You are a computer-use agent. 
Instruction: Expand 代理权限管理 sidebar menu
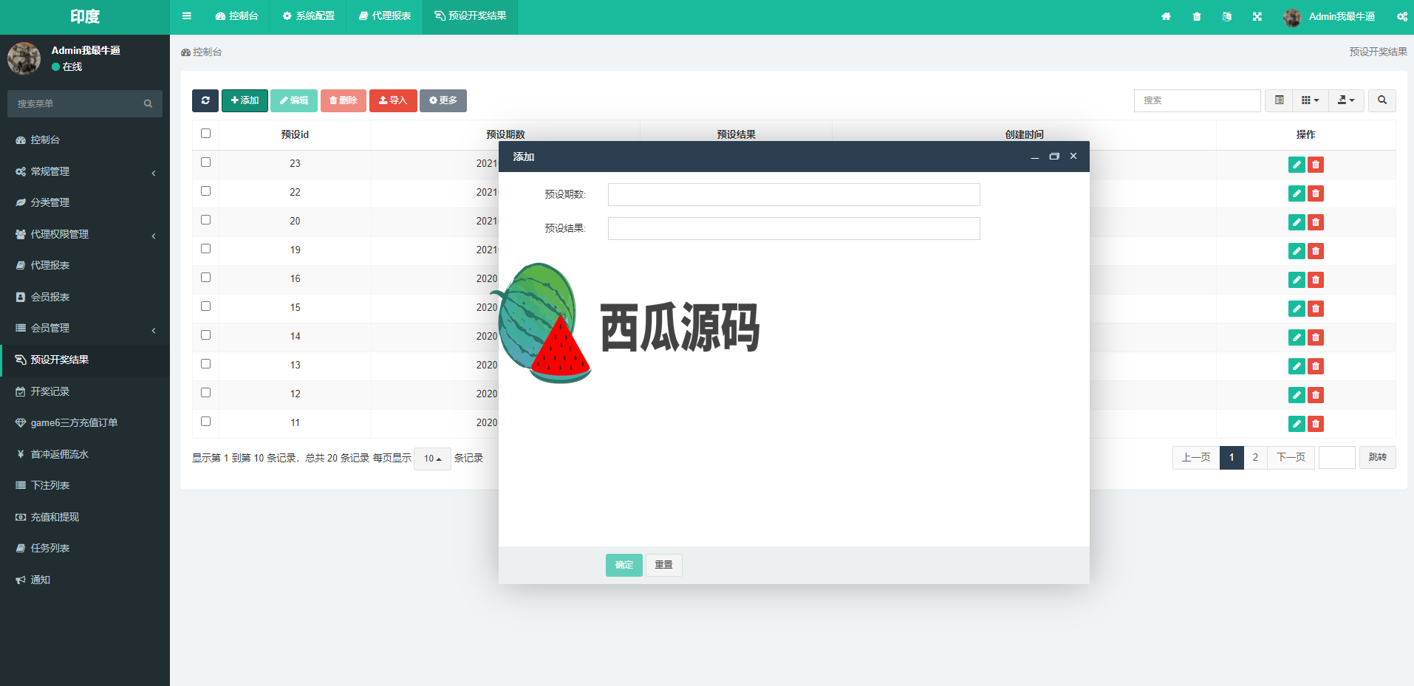(x=85, y=234)
